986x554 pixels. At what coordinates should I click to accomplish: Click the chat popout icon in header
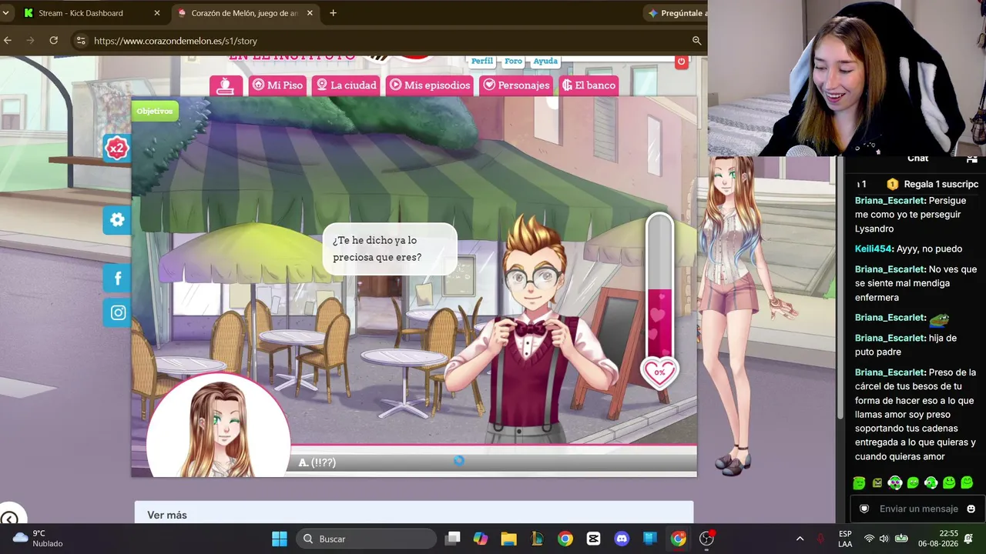coord(972,159)
